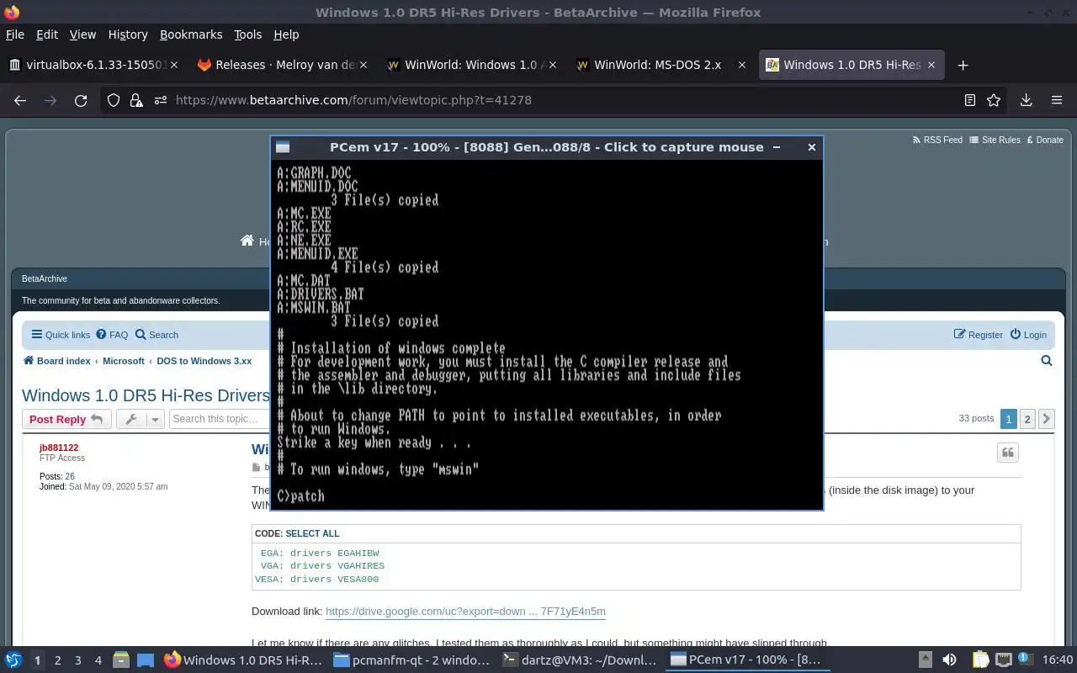Viewport: 1077px width, 673px height.
Task: Open the Firefox hamburger application menu
Action: coord(1057,100)
